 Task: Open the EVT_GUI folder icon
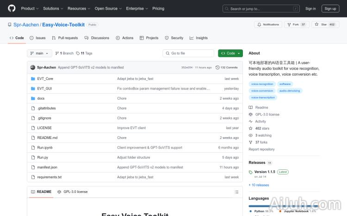point(33,89)
